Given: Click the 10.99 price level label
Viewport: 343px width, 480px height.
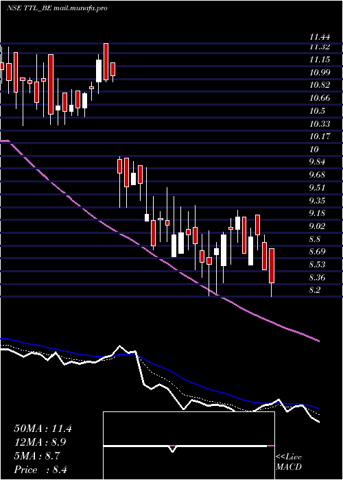Looking at the screenshot, I should (x=320, y=73).
